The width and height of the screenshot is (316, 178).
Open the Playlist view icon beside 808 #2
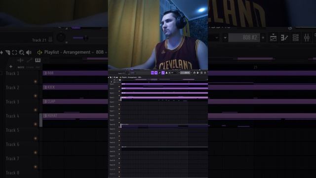click(x=273, y=38)
